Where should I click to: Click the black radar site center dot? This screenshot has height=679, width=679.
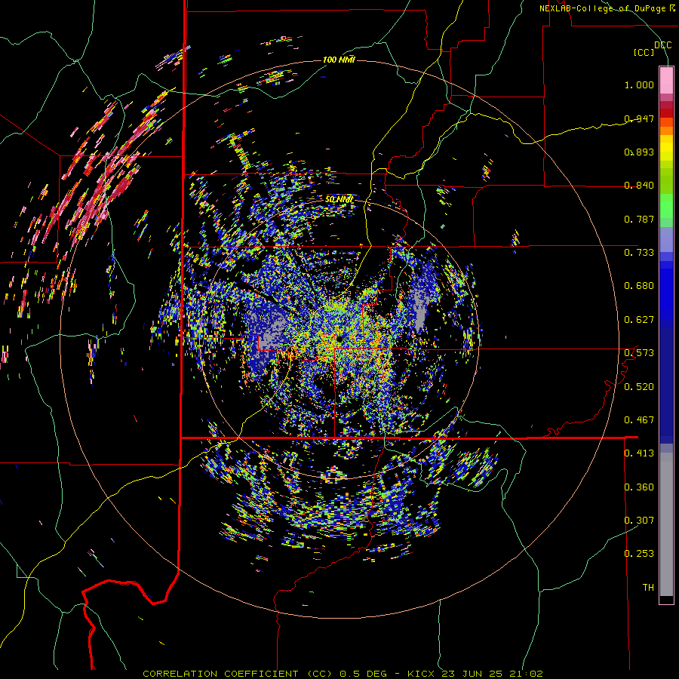(x=340, y=339)
